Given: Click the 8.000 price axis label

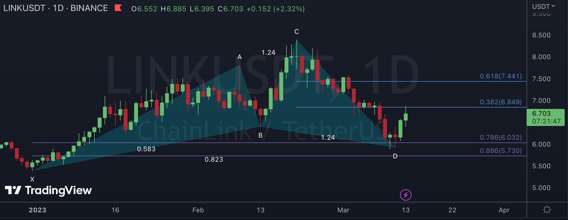Looking at the screenshot, I should pos(542,57).
